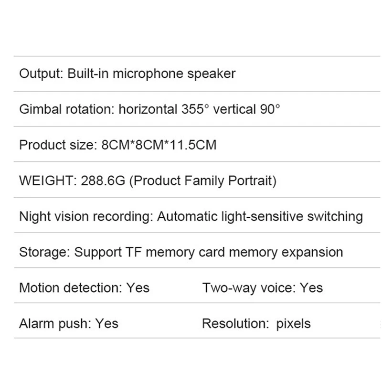Viewport: 382px width, 382px height.
Task: Click the Storage label
Action: (x=44, y=252)
